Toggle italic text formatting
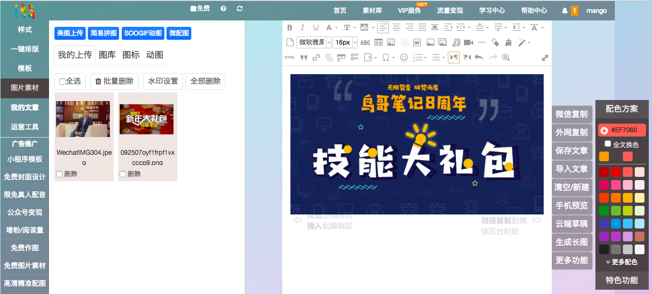Viewport: 652px width, 294px height. [302, 27]
